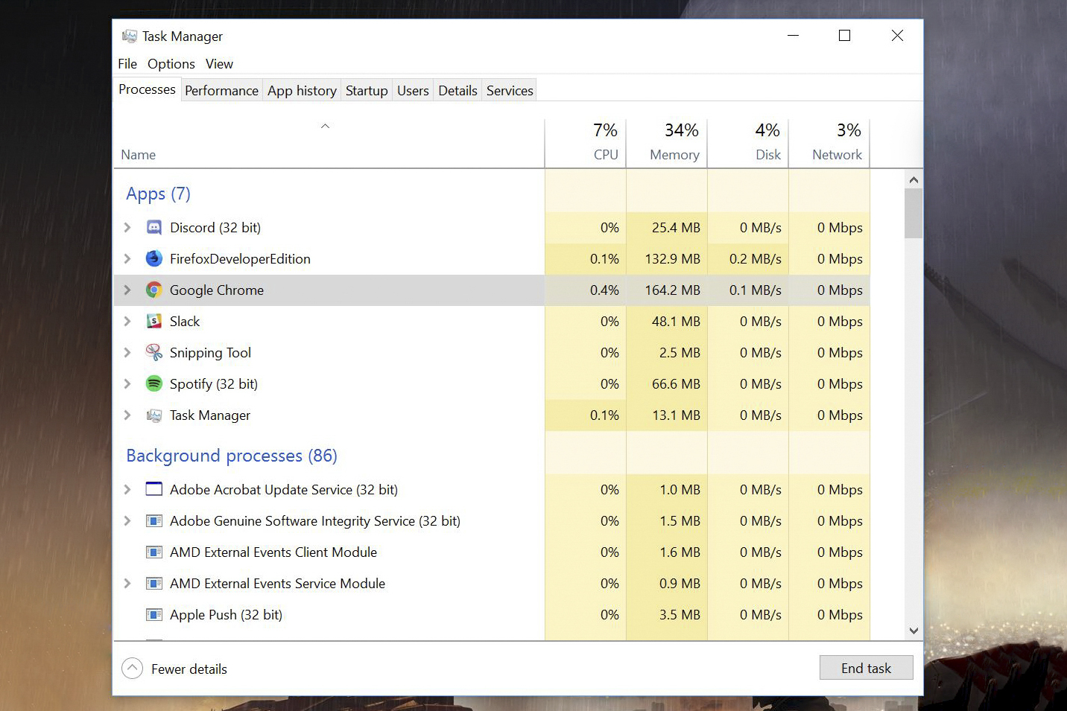Image resolution: width=1067 pixels, height=711 pixels.
Task: Expand the Task Manager process group
Action: click(x=127, y=415)
